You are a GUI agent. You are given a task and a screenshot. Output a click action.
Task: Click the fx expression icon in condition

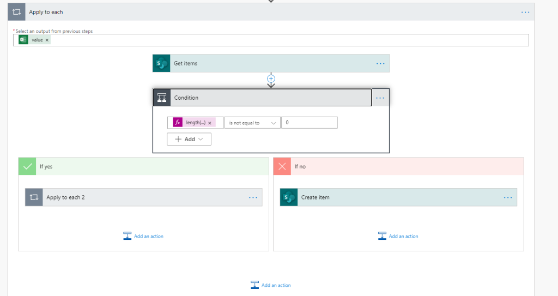click(178, 123)
